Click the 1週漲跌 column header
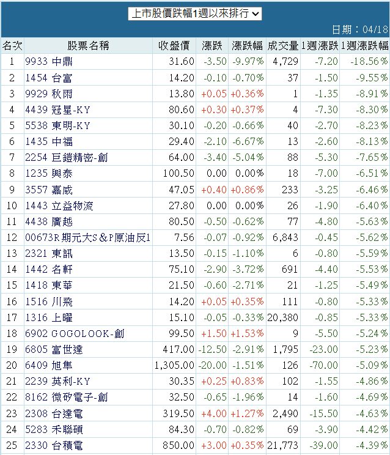 click(320, 45)
